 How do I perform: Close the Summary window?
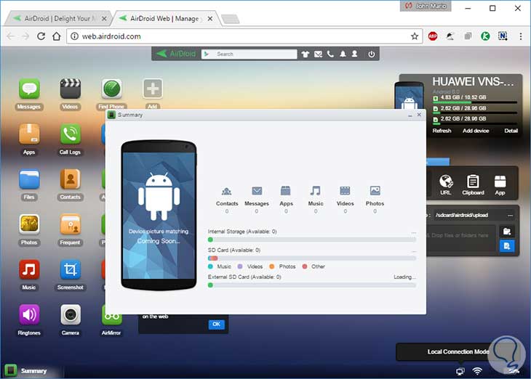pyautogui.click(x=419, y=115)
